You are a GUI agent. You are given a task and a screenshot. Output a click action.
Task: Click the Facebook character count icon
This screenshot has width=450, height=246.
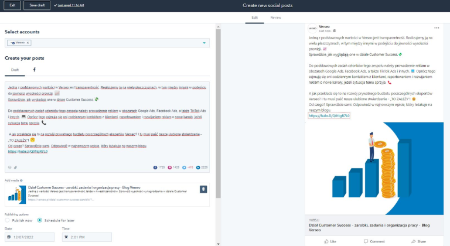tap(155, 168)
